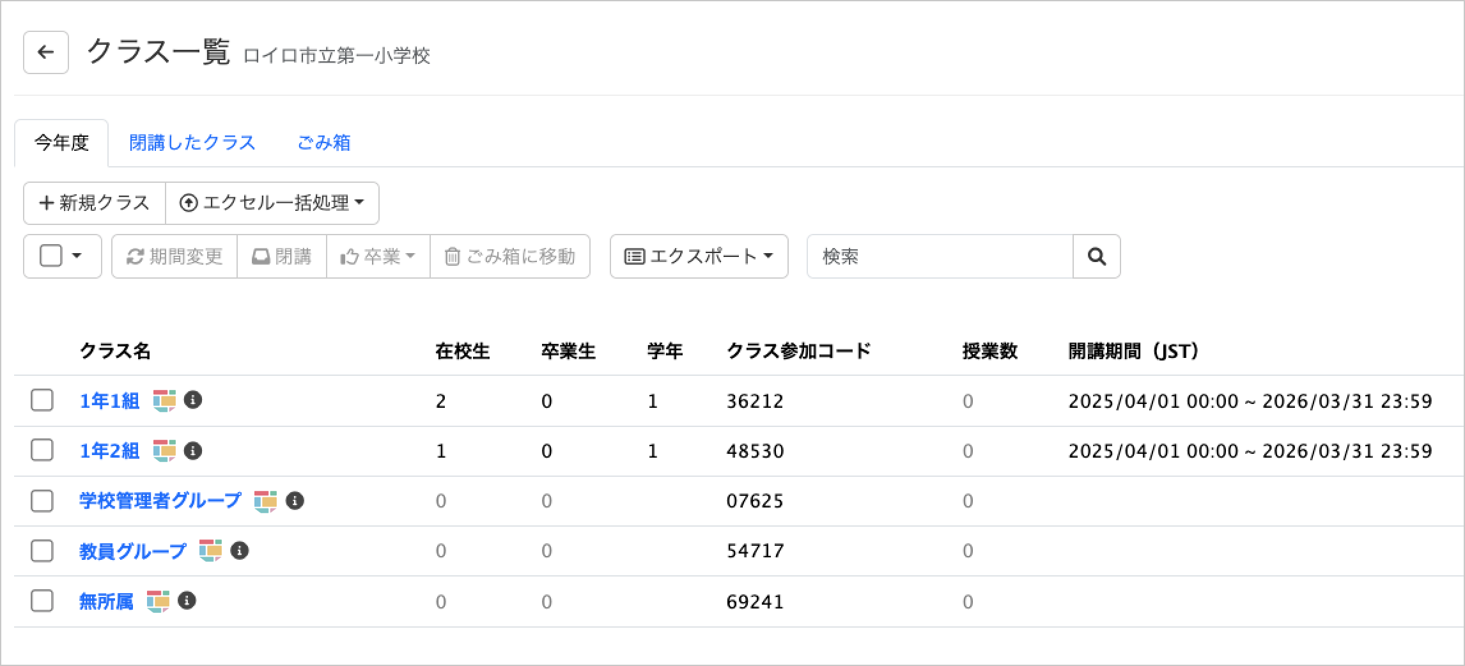This screenshot has width=1465, height=666.
Task: Switch to the 閉講したクラス tab
Action: pos(192,143)
